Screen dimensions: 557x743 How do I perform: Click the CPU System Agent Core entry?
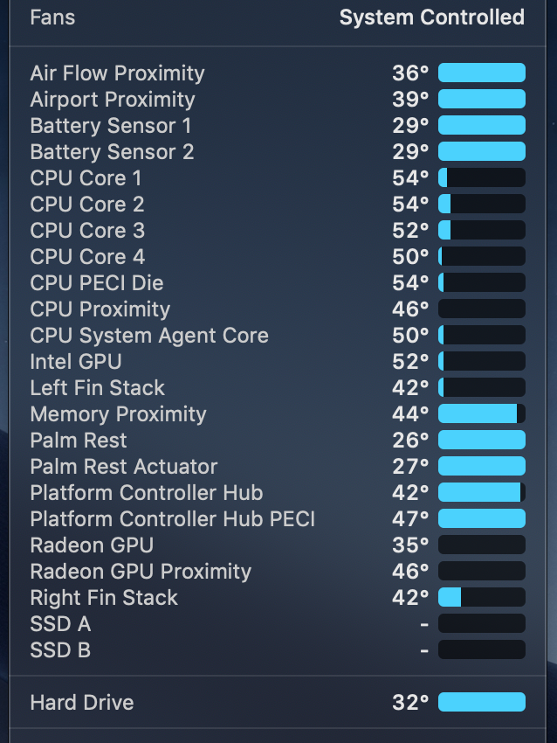[278, 336]
